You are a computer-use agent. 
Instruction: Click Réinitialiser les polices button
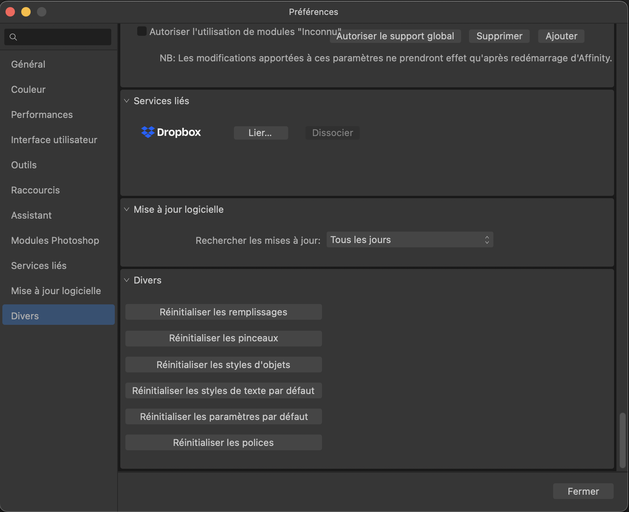[223, 443]
